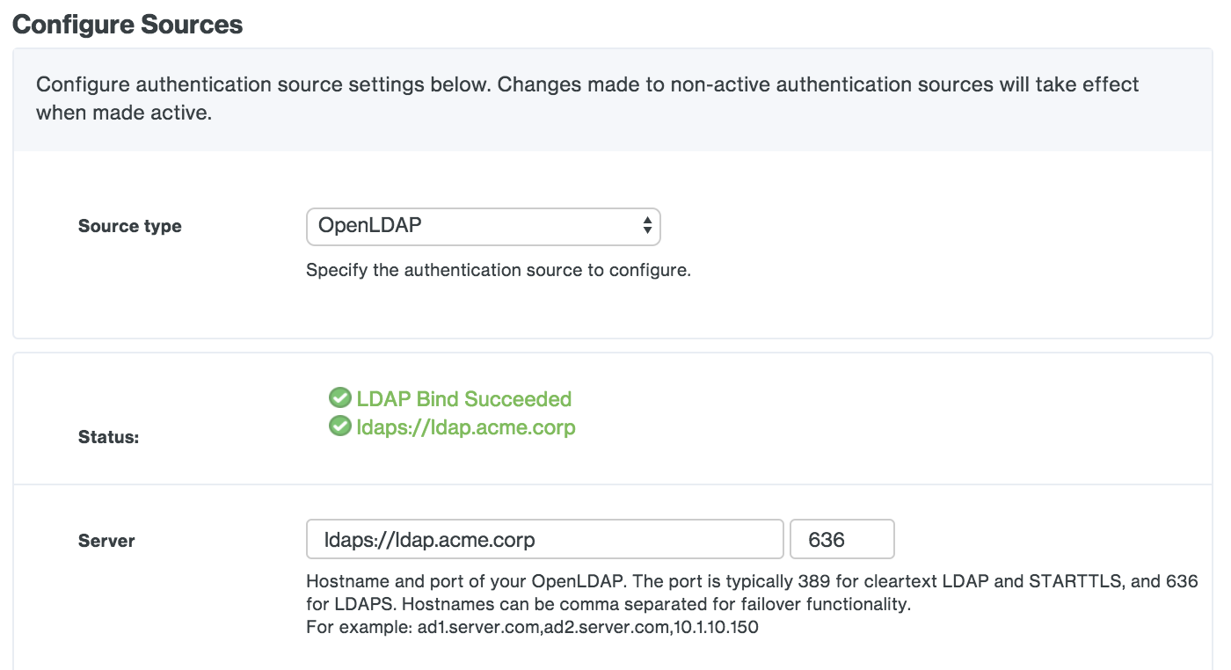Click green checkmark beside "ldaps://ldap.acme.corp" status

click(340, 428)
